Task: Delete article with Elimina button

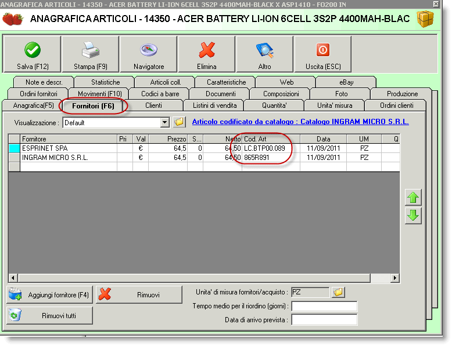Action: 207,54
